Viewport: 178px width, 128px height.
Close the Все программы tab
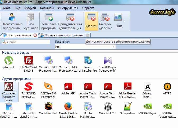click(x=35, y=35)
